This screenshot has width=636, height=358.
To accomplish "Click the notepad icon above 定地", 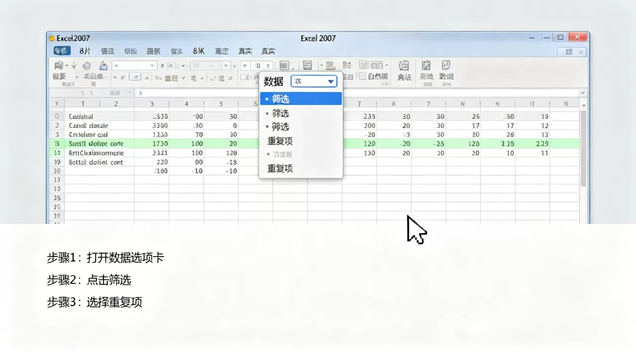I will (426, 65).
